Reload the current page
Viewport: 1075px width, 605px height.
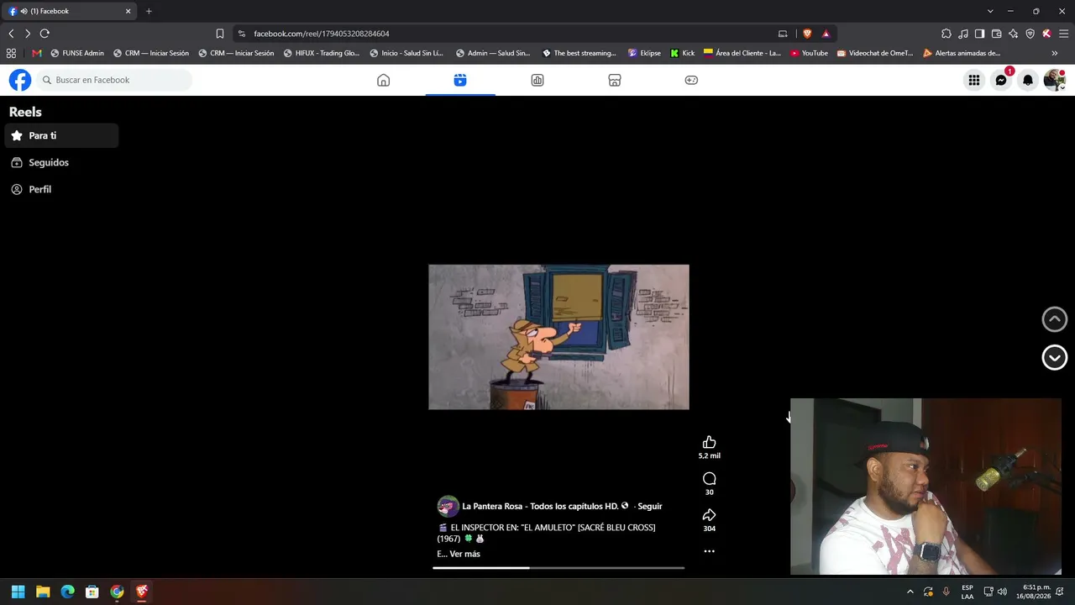tap(45, 34)
